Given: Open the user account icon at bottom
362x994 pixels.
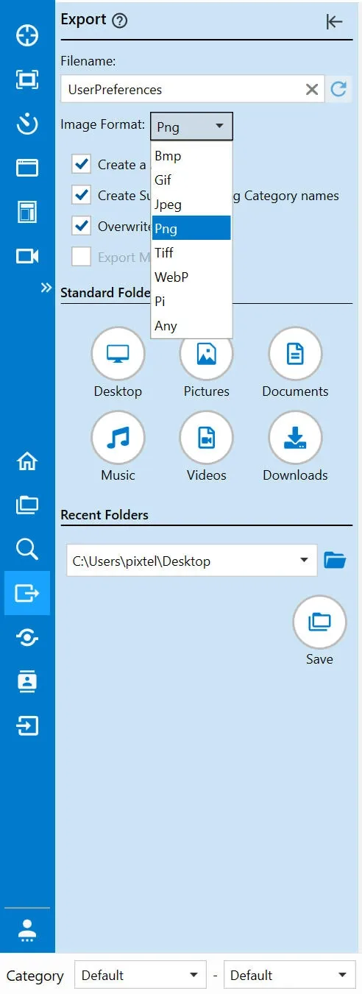Looking at the screenshot, I should click(27, 931).
